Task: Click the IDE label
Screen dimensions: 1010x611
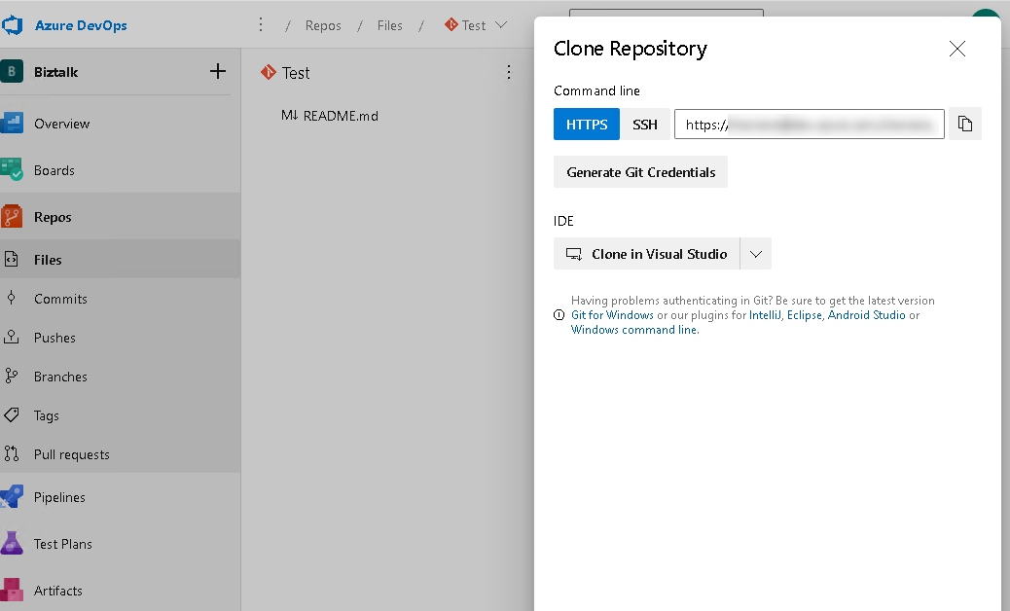Action: [x=563, y=221]
